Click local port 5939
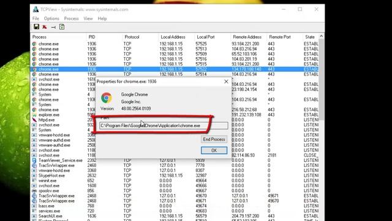The image size is (392, 221). 200,160
